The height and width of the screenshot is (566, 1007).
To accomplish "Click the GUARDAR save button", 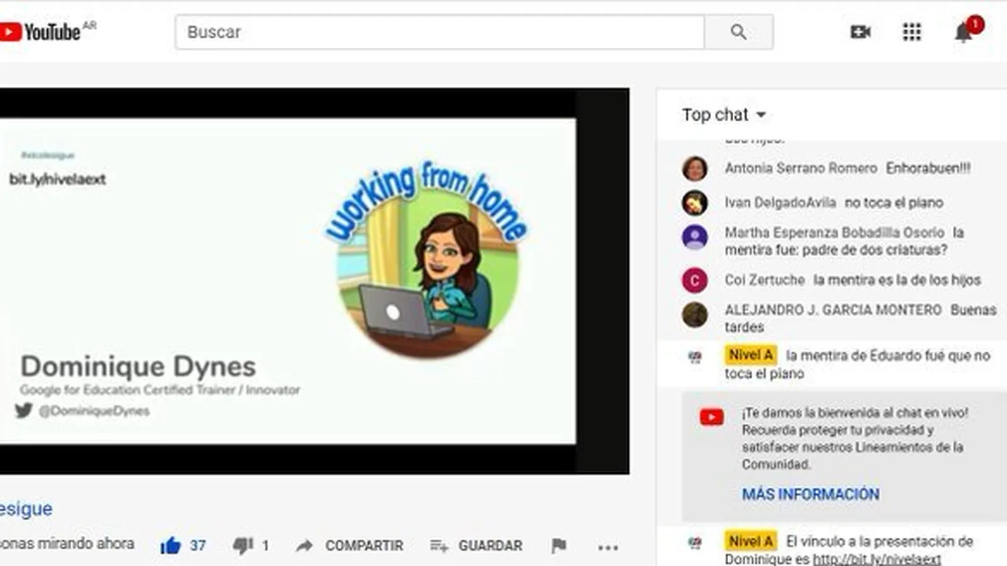I will pyautogui.click(x=476, y=545).
